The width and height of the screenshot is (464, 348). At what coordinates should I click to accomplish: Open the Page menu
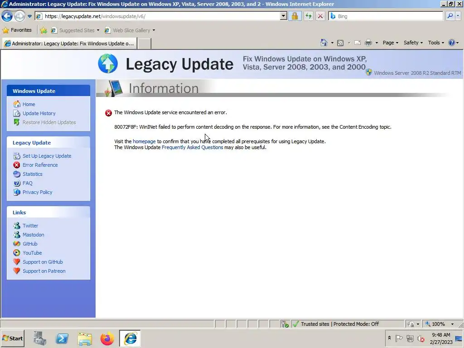click(x=390, y=43)
